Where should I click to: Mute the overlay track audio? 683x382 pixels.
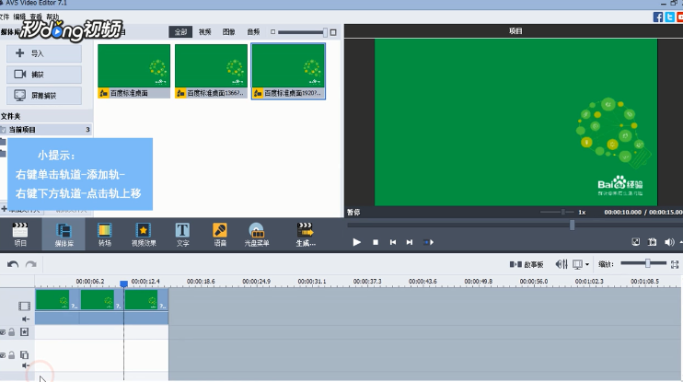(x=26, y=365)
